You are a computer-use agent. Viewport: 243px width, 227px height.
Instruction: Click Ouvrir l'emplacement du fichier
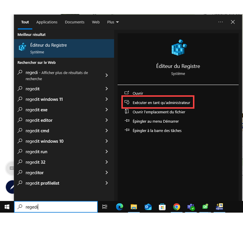point(159,112)
